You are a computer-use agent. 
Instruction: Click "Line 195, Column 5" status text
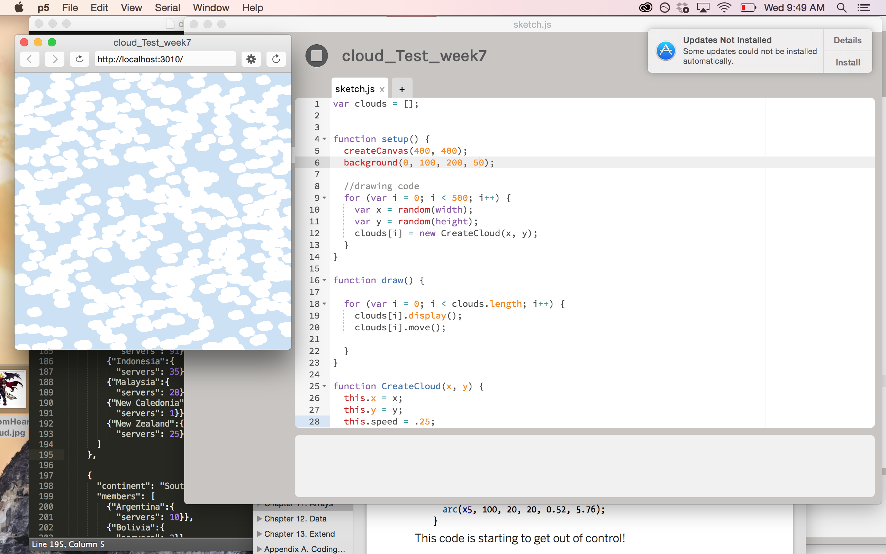tap(68, 544)
